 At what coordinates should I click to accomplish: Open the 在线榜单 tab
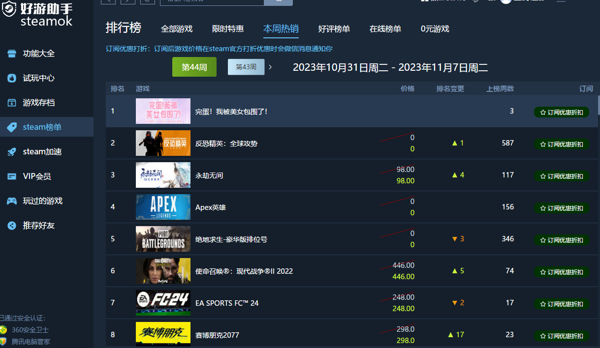pos(385,29)
